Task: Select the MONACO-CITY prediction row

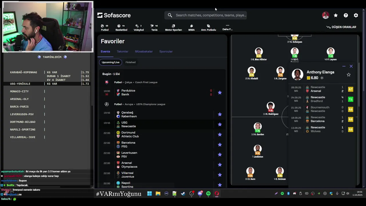Action: click(x=47, y=91)
